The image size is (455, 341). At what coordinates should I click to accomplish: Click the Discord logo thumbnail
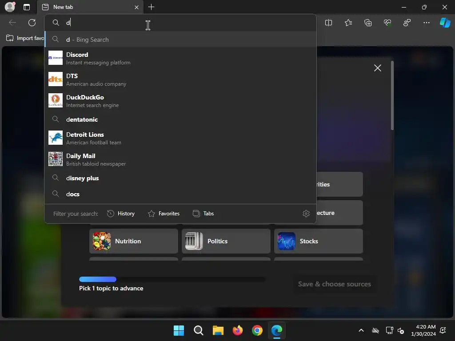(x=55, y=58)
